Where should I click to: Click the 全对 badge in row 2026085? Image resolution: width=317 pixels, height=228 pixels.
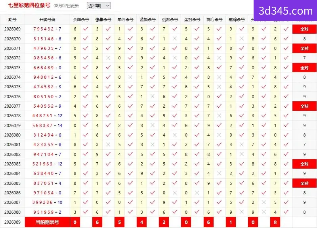tap(304, 183)
